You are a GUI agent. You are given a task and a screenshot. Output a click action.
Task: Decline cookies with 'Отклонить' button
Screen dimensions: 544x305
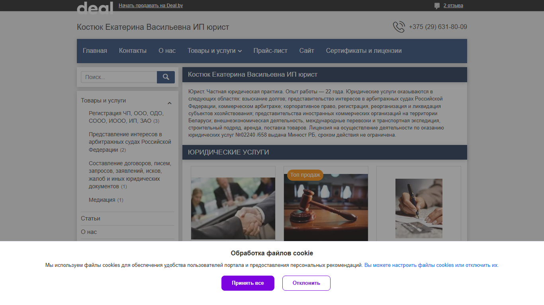pyautogui.click(x=306, y=283)
